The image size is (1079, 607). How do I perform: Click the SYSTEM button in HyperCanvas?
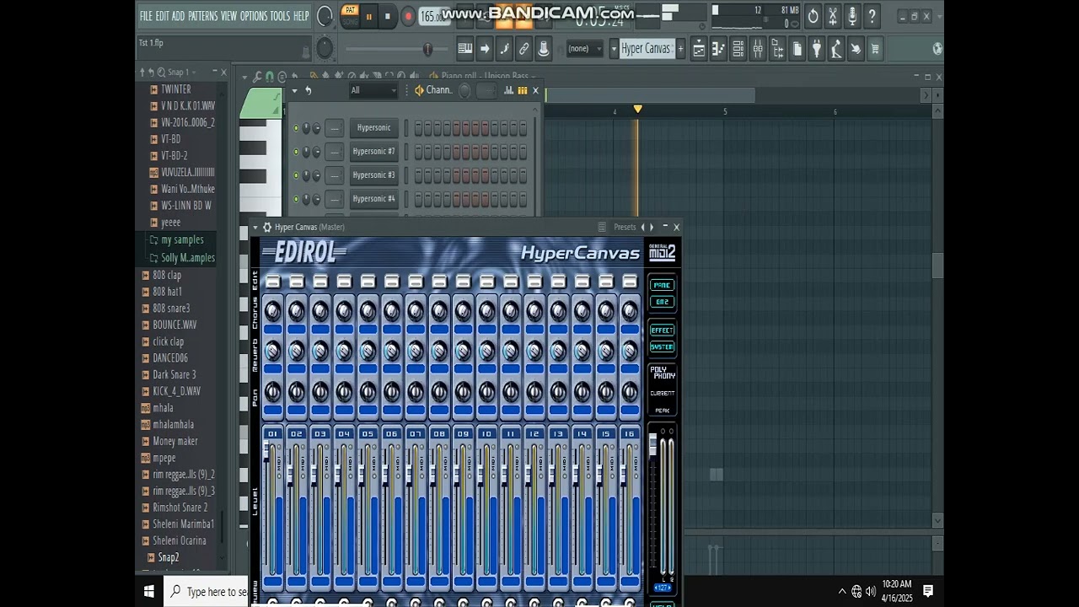pyautogui.click(x=662, y=346)
